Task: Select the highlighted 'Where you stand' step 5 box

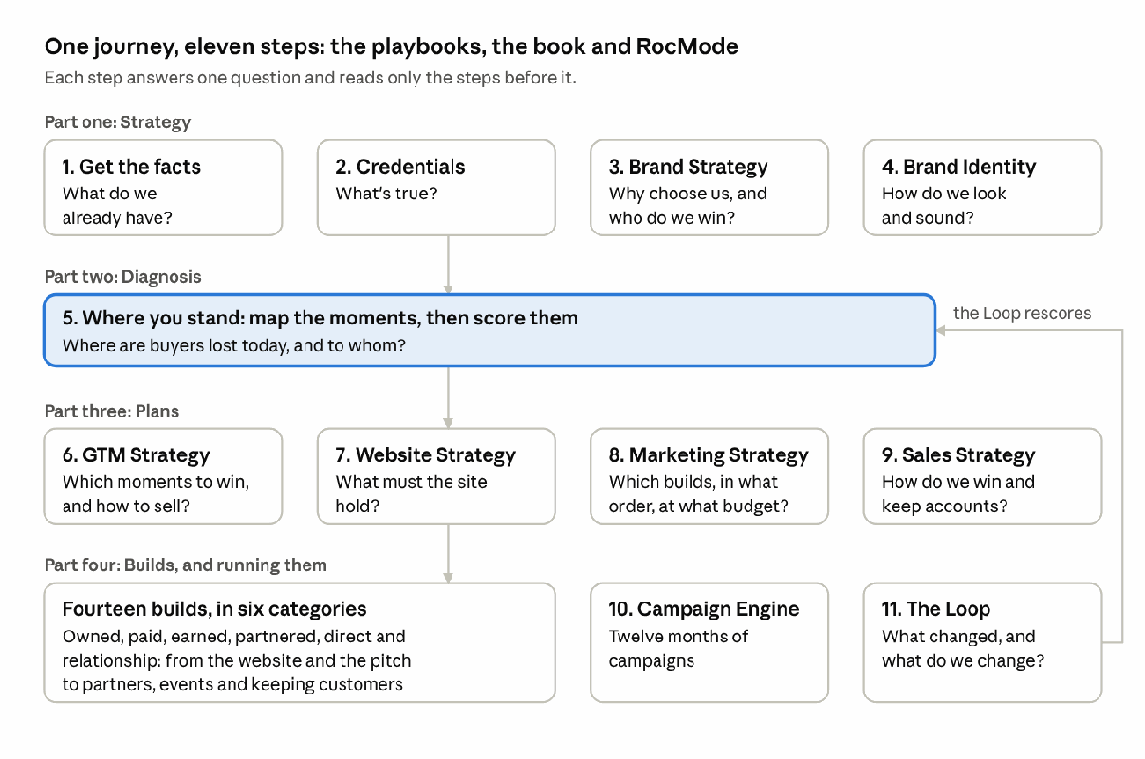Action: [x=489, y=330]
